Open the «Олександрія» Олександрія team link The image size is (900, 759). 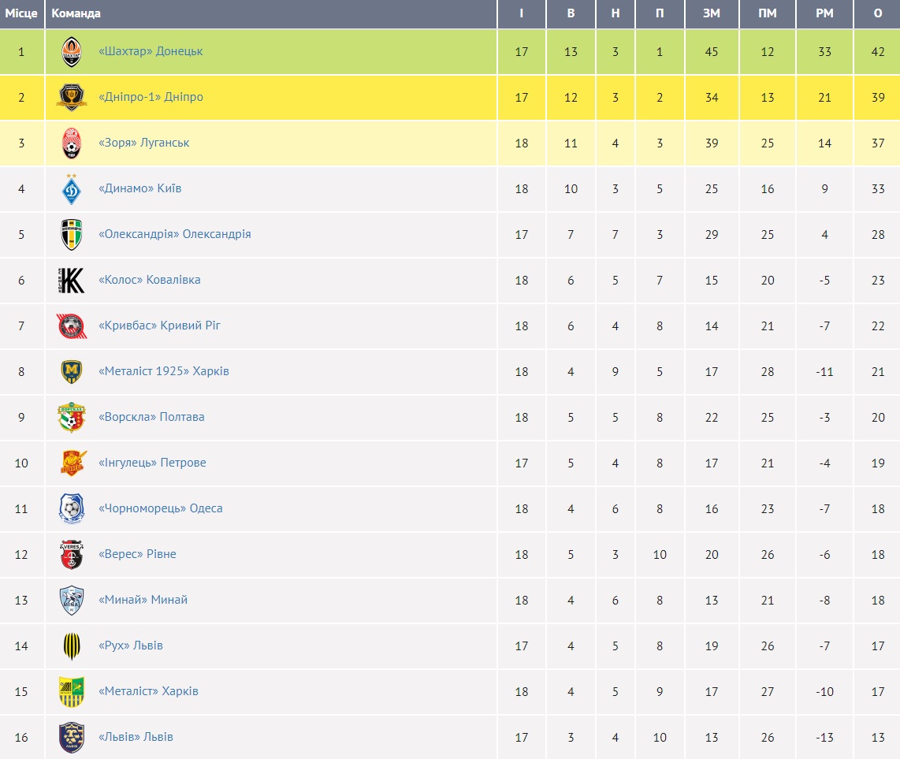tap(174, 234)
